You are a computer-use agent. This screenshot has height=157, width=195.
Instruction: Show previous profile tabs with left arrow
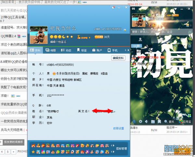click(x=125, y=50)
